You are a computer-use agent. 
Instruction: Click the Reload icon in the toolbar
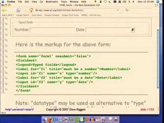coord(18,11)
